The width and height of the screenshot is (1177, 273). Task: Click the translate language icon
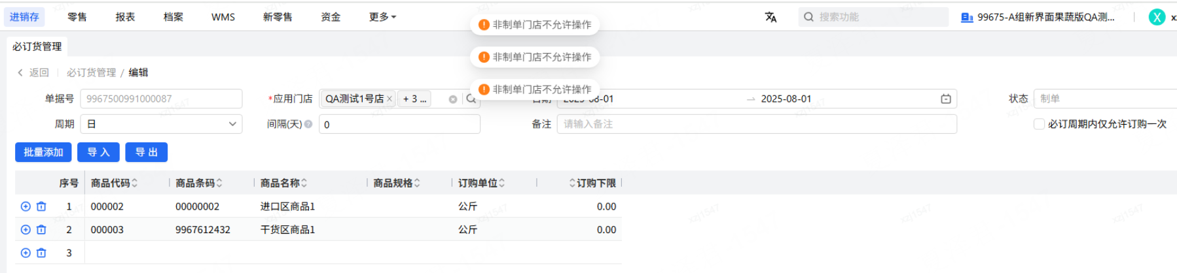770,17
